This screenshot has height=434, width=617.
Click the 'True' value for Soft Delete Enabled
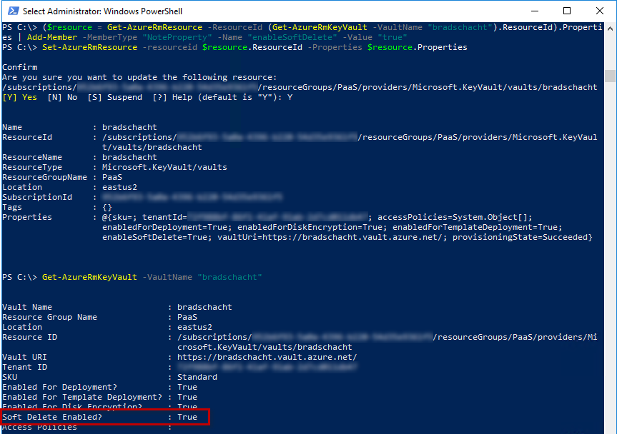tap(187, 417)
